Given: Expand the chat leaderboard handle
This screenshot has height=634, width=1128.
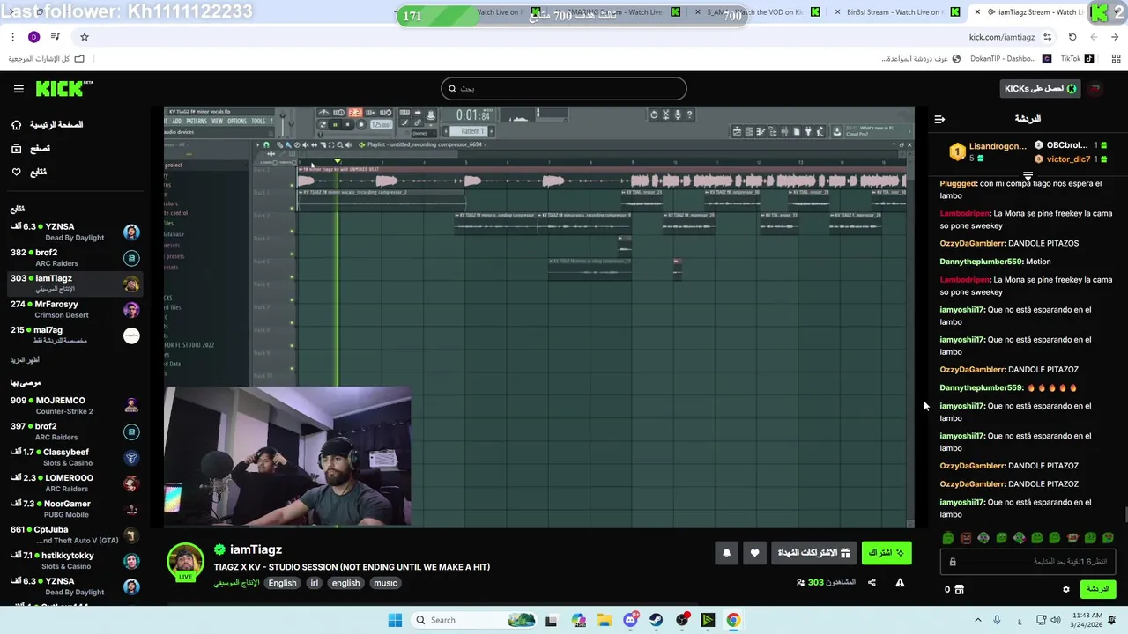Looking at the screenshot, I should tap(1028, 175).
